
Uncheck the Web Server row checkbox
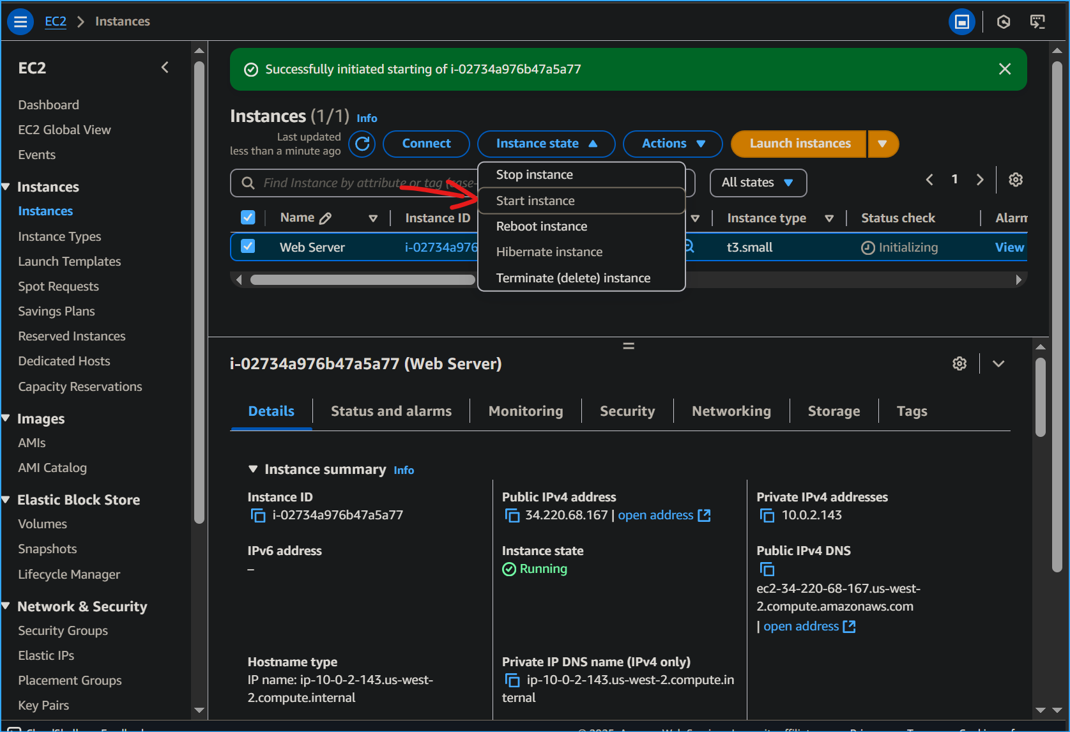pyautogui.click(x=248, y=247)
